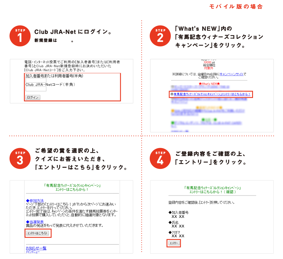The width and height of the screenshot is (283, 259).
Task: Click the ◆氏名 label
Action: (x=174, y=222)
